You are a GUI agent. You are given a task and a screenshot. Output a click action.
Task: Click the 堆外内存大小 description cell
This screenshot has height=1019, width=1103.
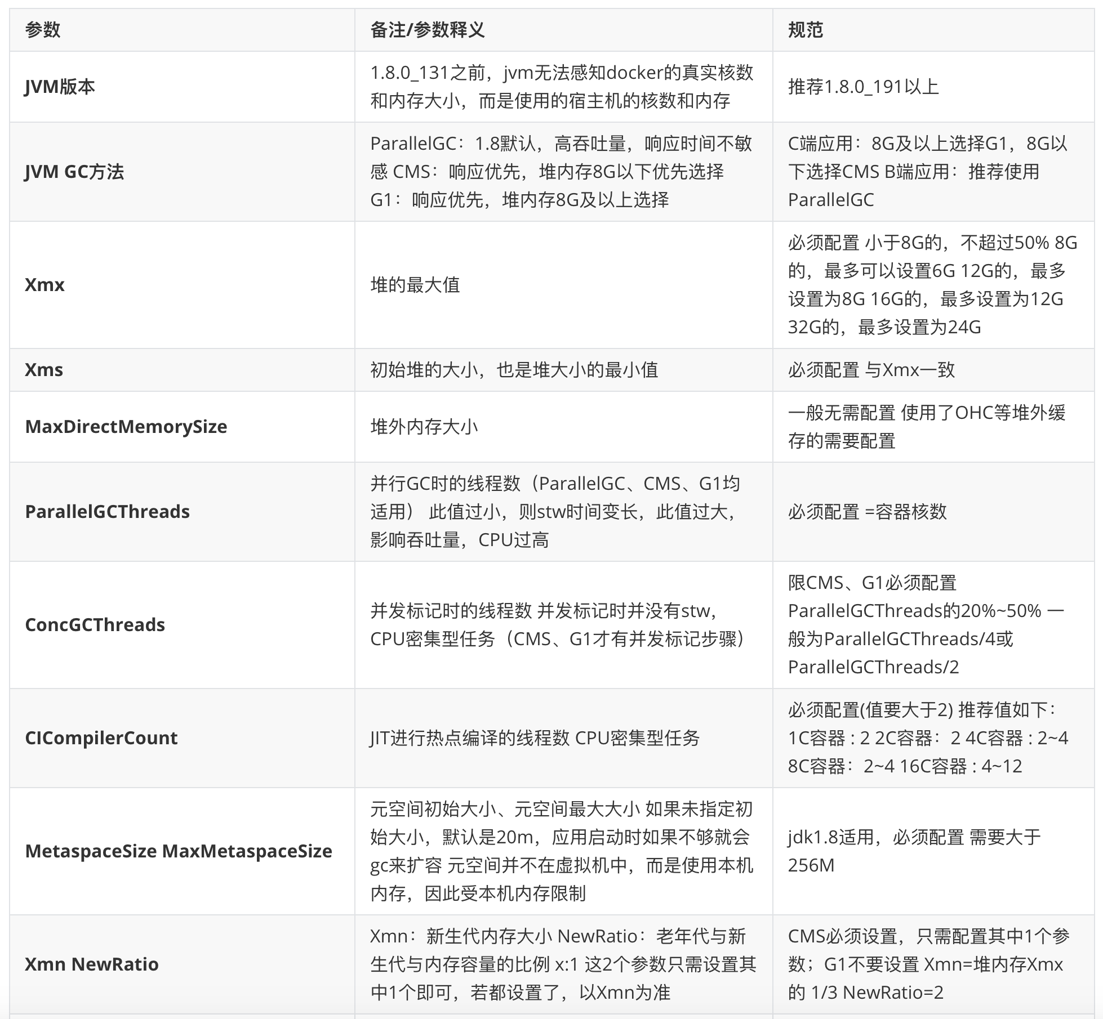563,427
